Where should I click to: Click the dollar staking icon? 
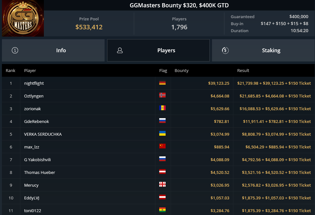pyautogui.click(x=225, y=50)
